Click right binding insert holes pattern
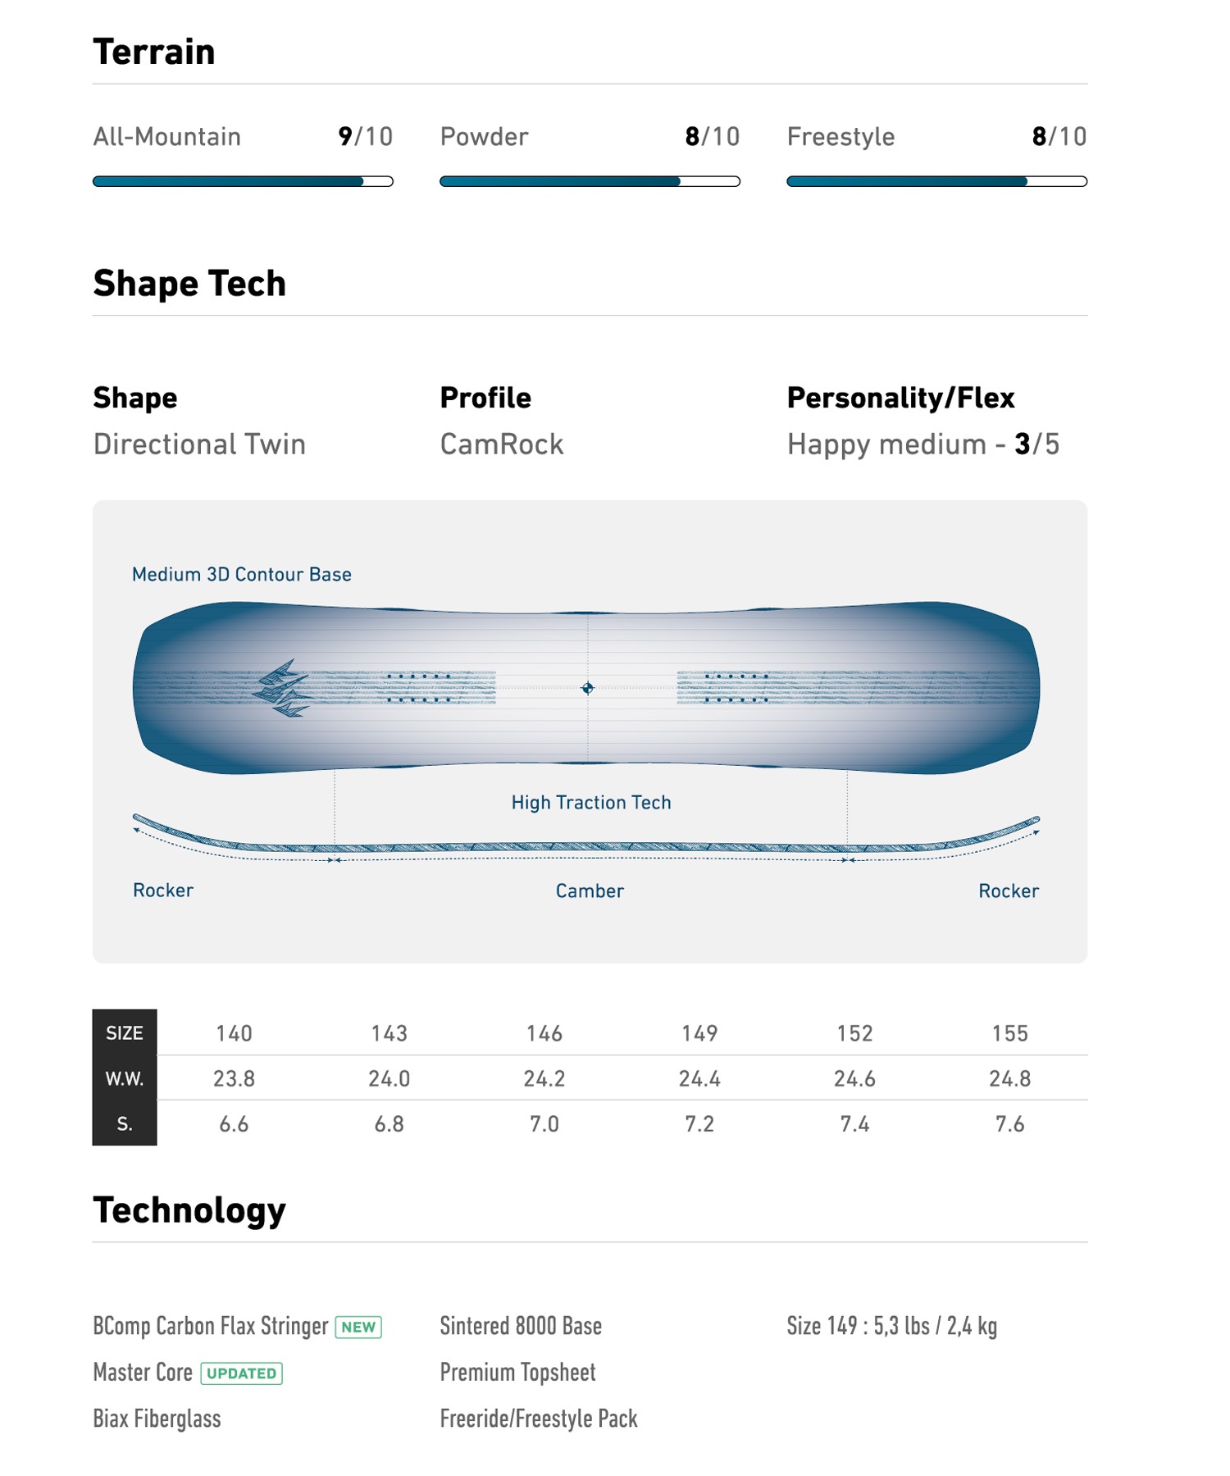Viewport: 1230px width, 1476px height. [x=736, y=688]
